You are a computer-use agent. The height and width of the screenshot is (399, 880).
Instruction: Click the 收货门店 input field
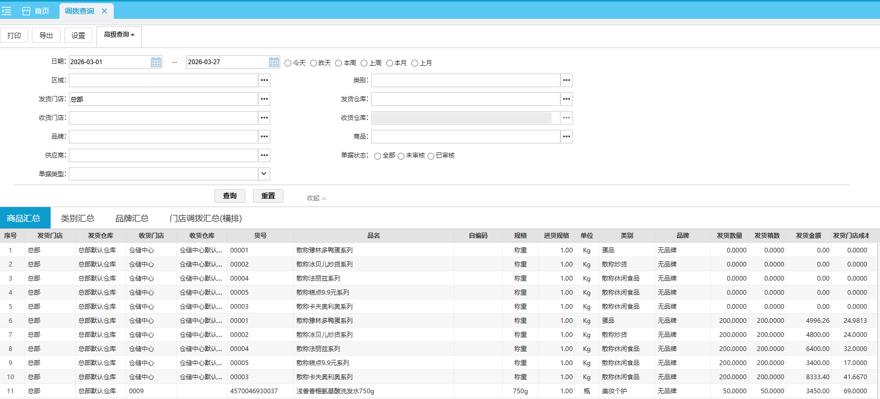(163, 118)
